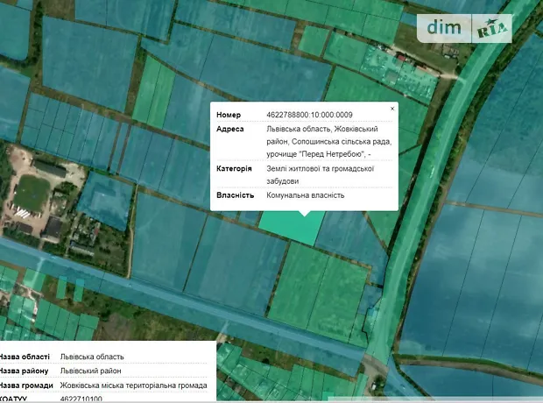Close the parcel info popup
The width and height of the screenshot is (543, 403).
pyautogui.click(x=392, y=109)
